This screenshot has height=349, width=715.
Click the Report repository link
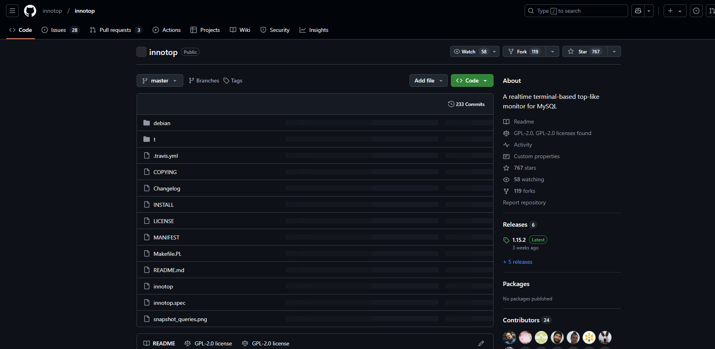pyautogui.click(x=524, y=202)
